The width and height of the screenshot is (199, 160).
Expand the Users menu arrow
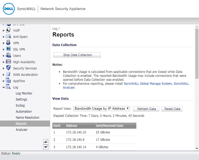coord(4,56)
